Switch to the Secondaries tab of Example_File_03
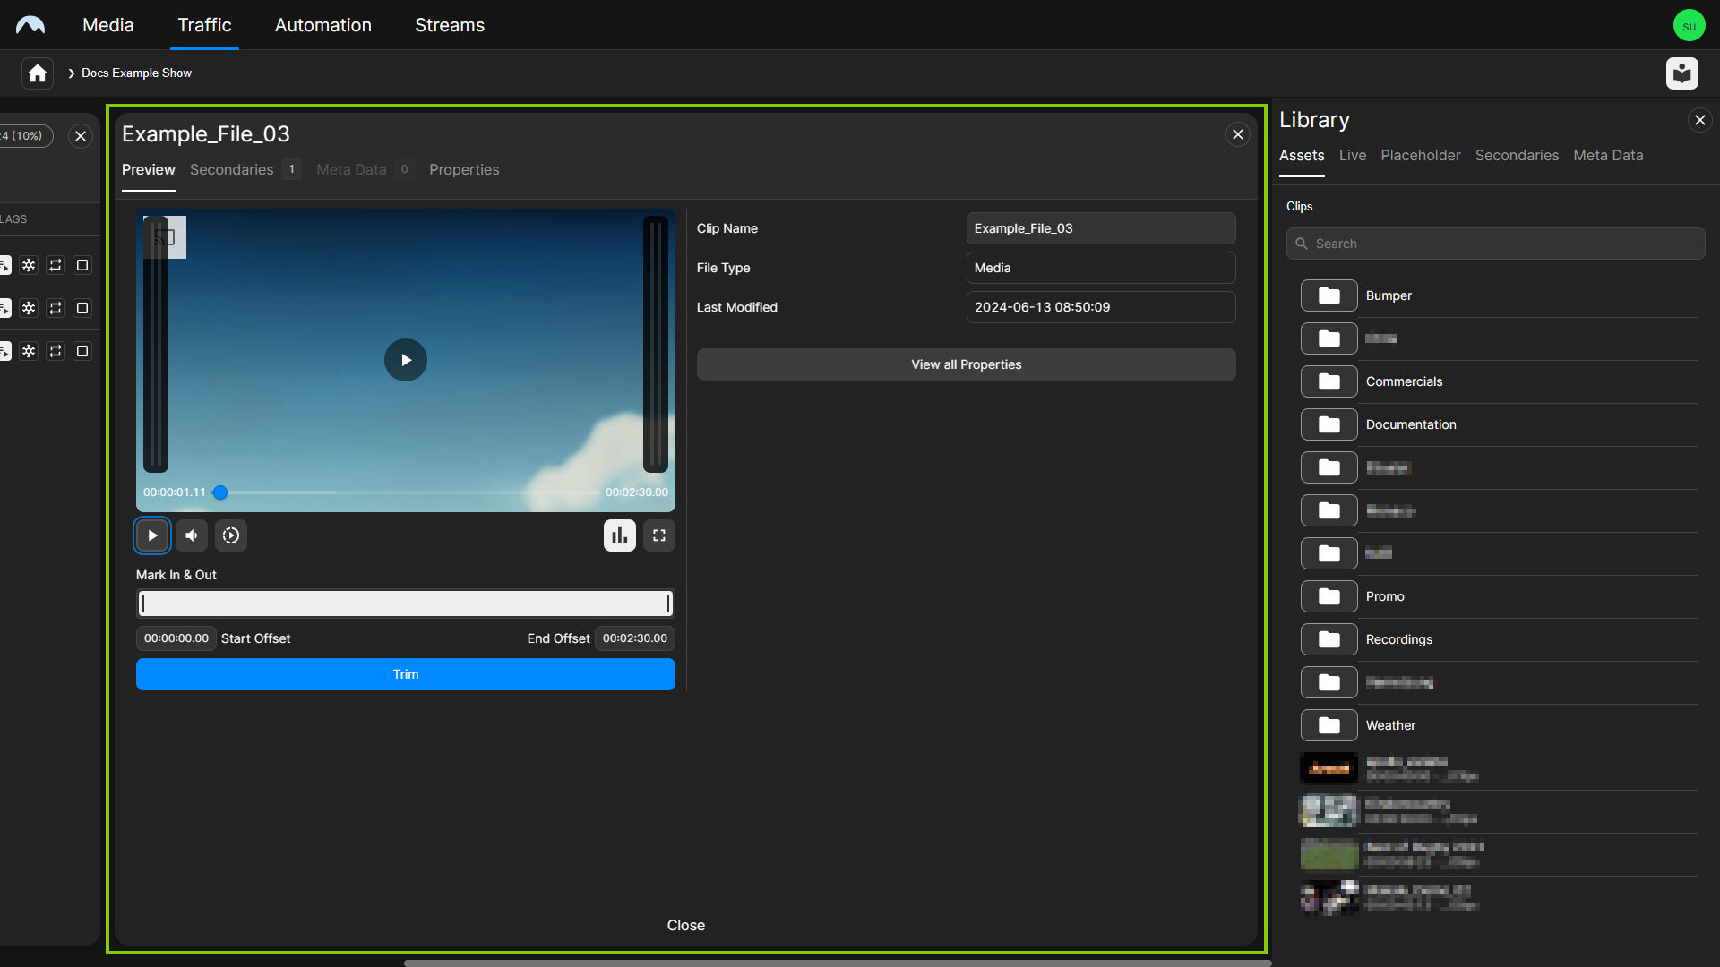 (x=232, y=170)
